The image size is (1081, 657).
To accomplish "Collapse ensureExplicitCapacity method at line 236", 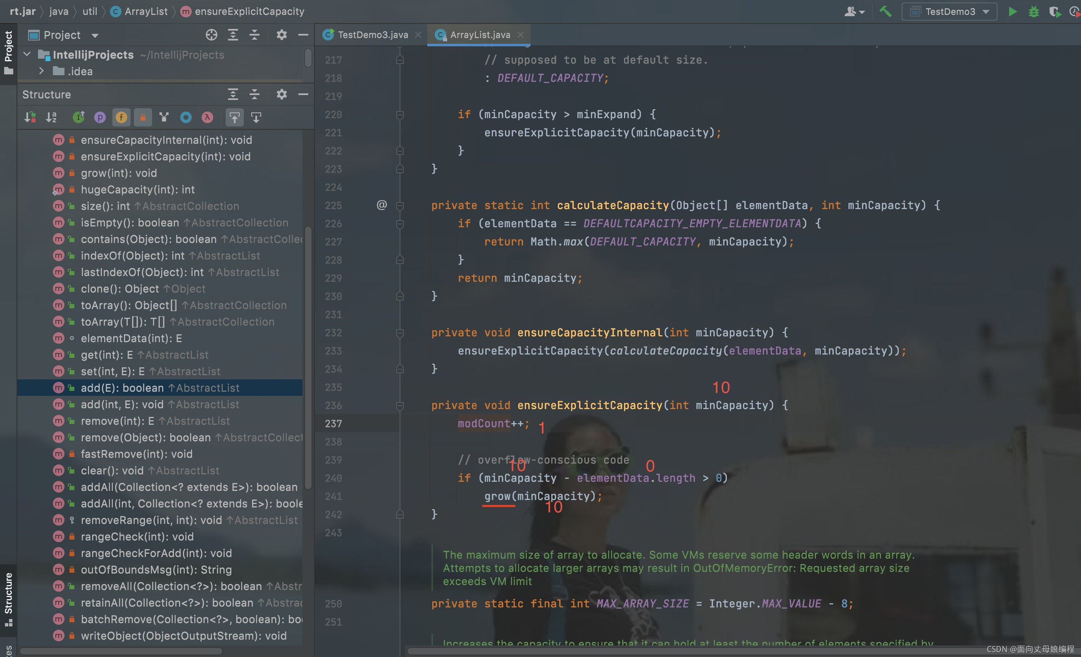I will 400,406.
